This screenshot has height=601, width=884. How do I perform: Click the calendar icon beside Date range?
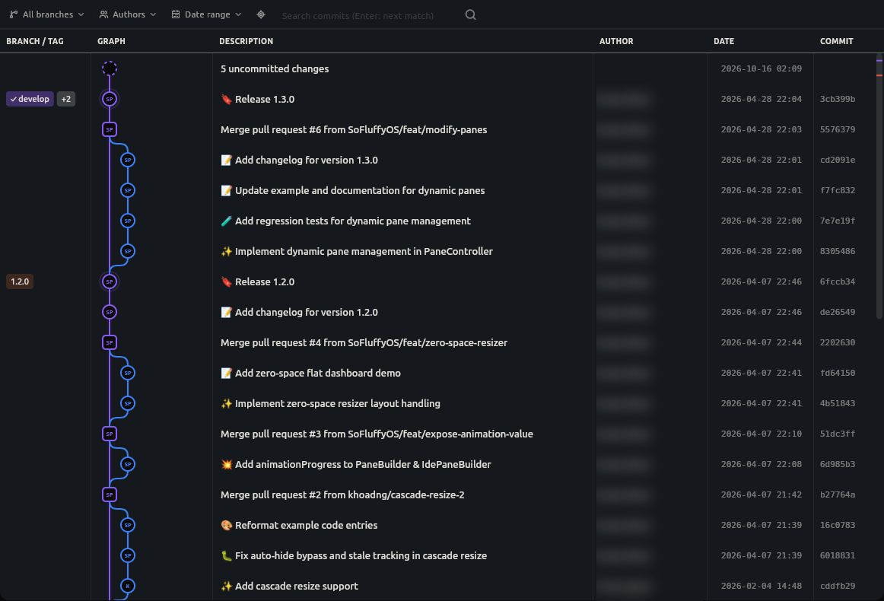[176, 14]
